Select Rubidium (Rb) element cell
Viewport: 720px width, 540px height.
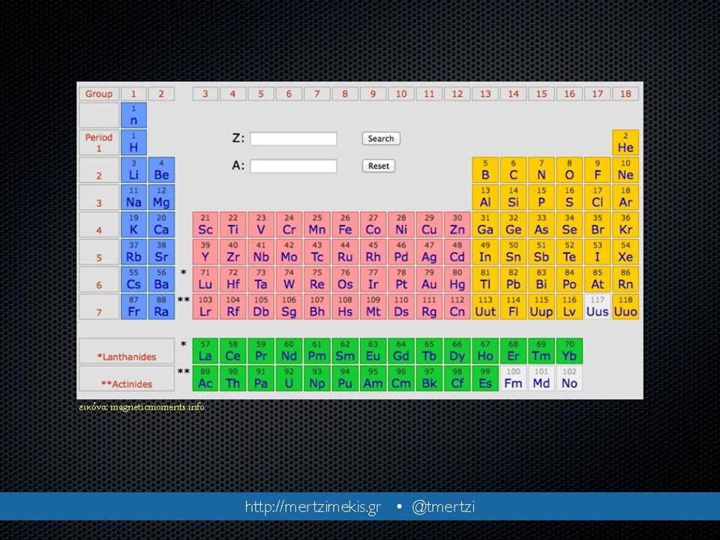(x=133, y=252)
